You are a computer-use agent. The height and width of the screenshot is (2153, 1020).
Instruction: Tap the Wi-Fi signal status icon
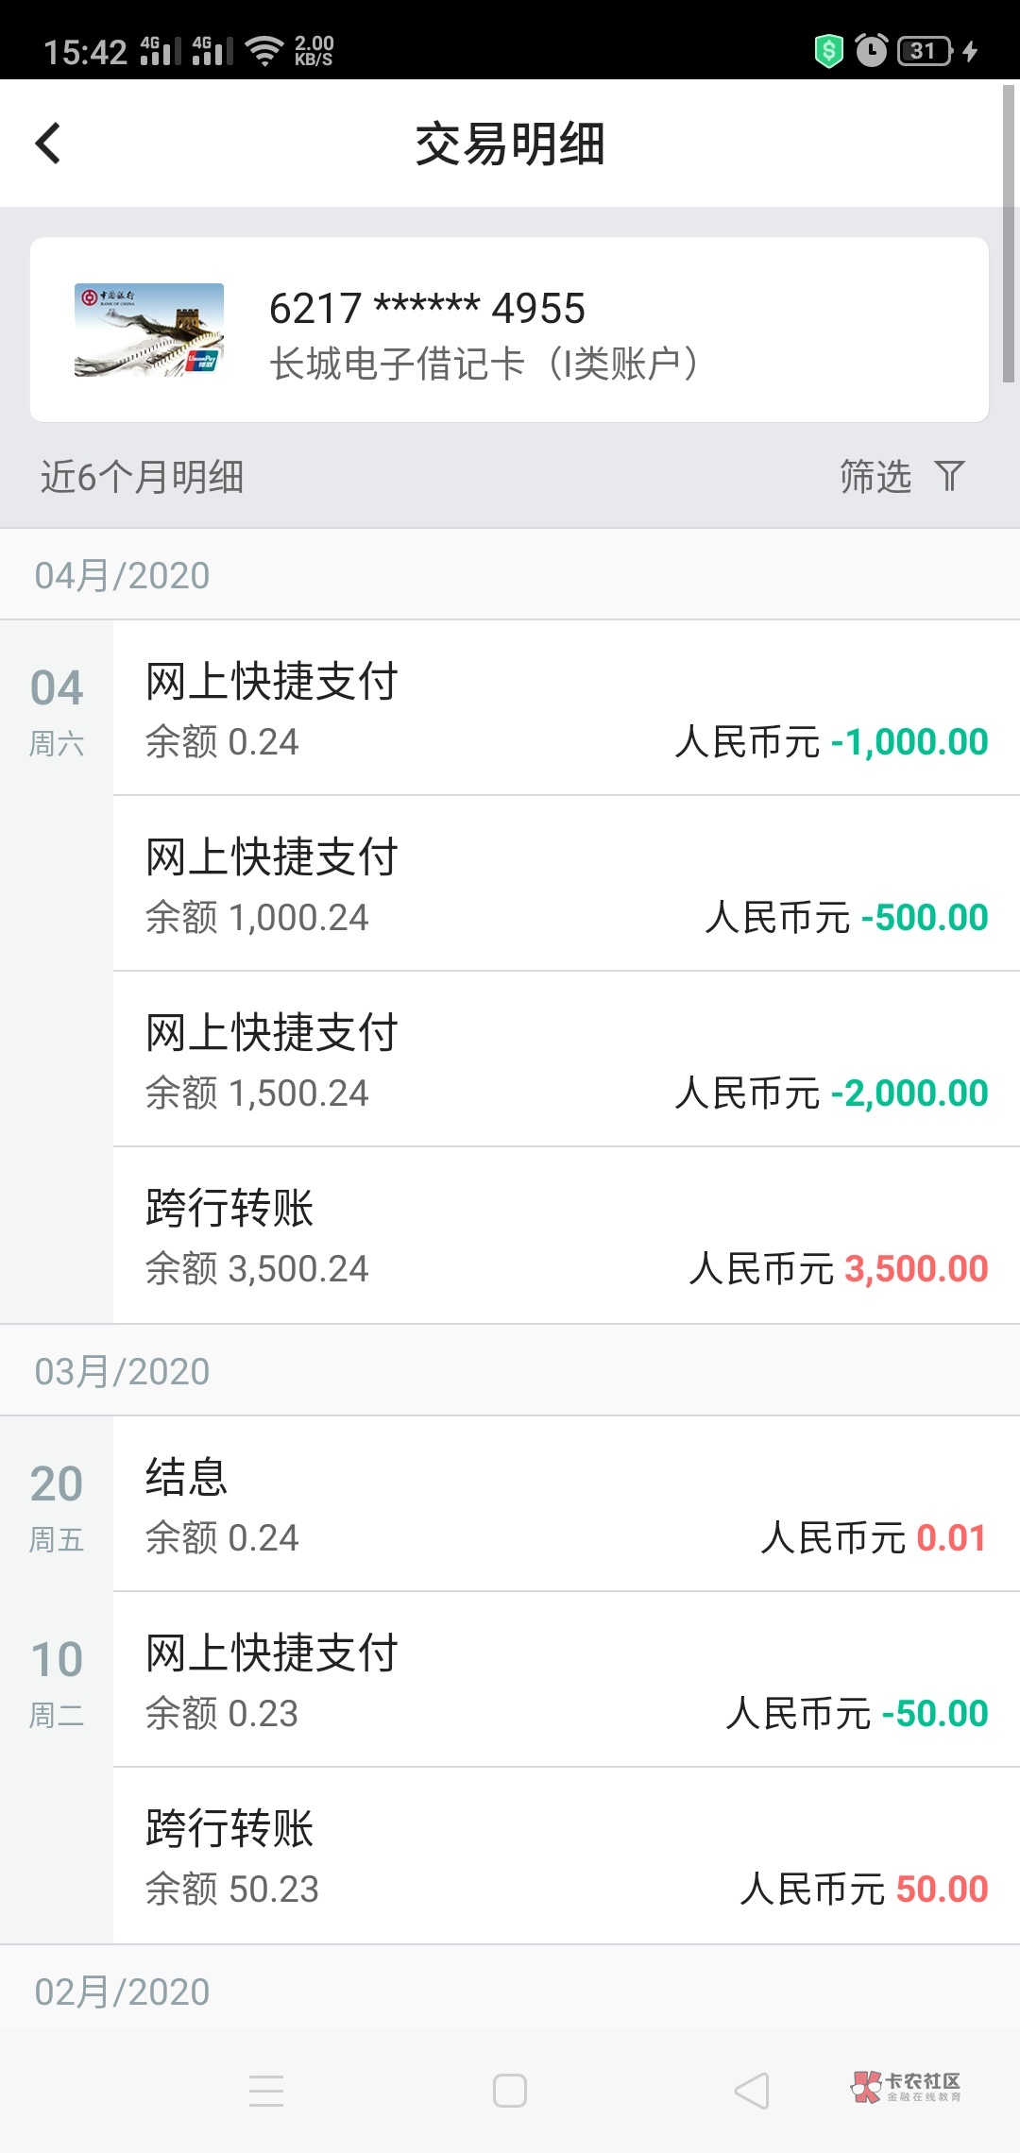click(x=264, y=50)
